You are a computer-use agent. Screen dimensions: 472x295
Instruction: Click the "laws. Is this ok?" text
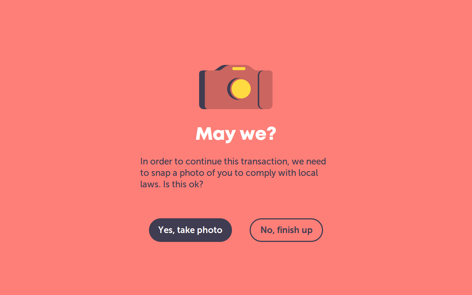171,184
